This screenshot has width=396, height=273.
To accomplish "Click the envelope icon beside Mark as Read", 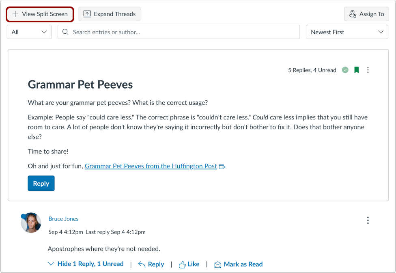I will pos(219,264).
